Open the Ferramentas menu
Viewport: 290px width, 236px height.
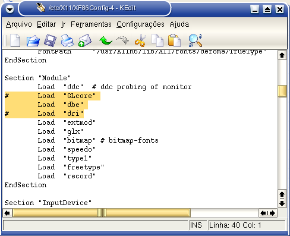tap(91, 24)
